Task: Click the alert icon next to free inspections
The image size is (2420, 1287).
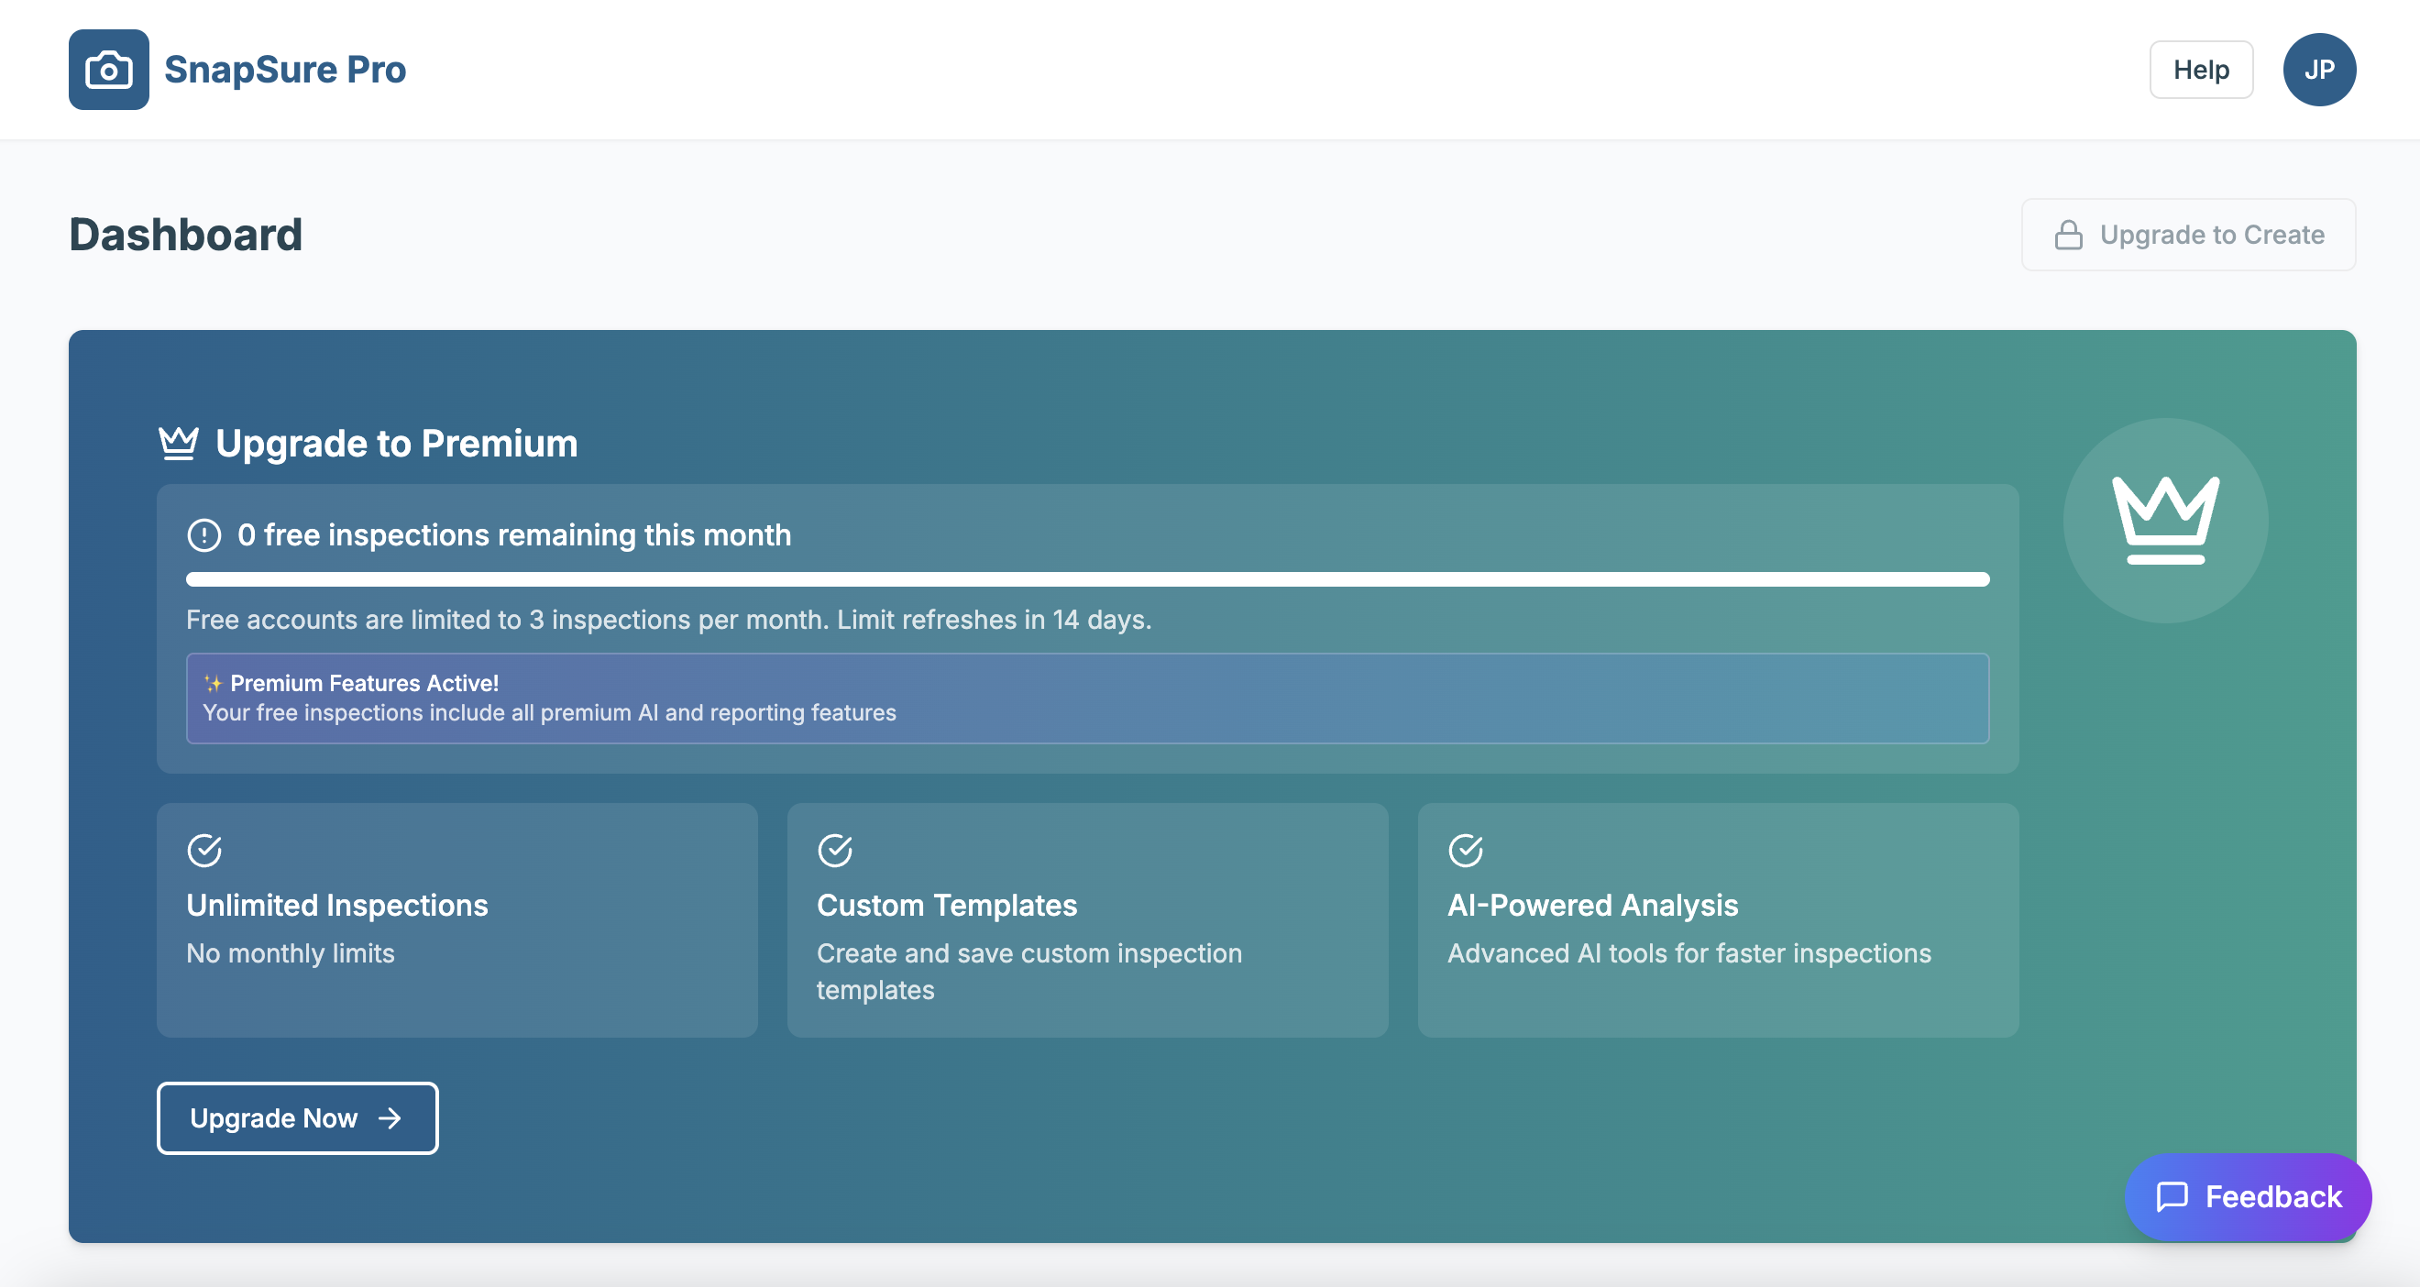Action: pos(203,535)
